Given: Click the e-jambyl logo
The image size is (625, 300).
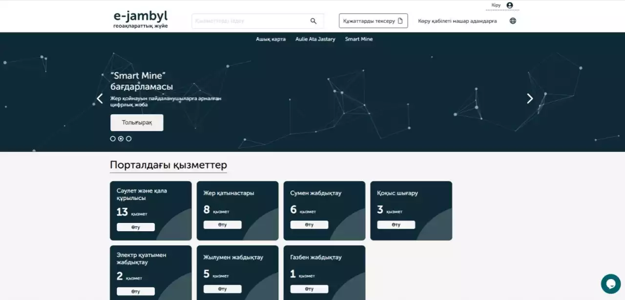Looking at the screenshot, I should point(141,19).
